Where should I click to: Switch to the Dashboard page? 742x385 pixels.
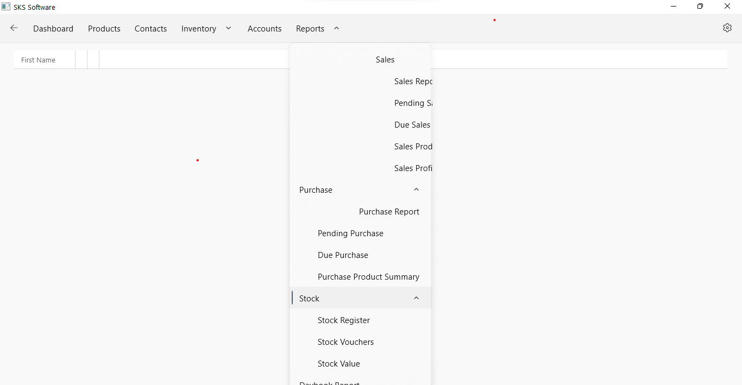53,28
